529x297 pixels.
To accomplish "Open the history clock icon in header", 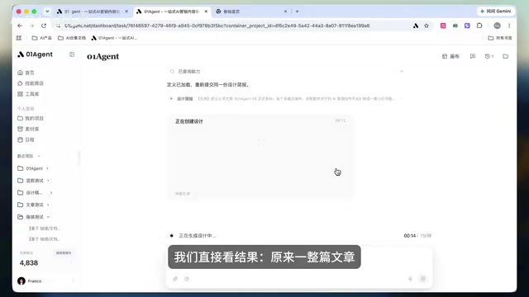I will coord(488,56).
